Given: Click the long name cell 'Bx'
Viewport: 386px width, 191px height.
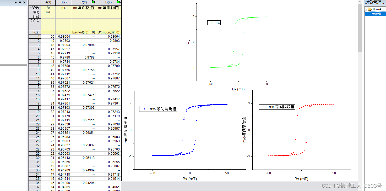Looking at the screenshot, I should coord(48,8).
